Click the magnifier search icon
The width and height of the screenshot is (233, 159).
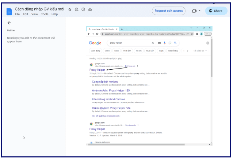click(x=175, y=43)
